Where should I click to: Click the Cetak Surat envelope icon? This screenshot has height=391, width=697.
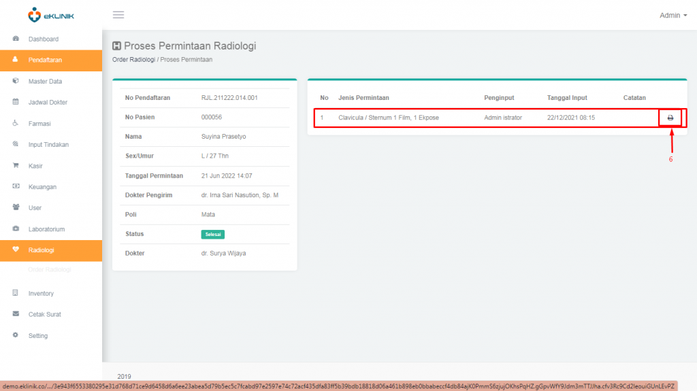[x=16, y=314]
